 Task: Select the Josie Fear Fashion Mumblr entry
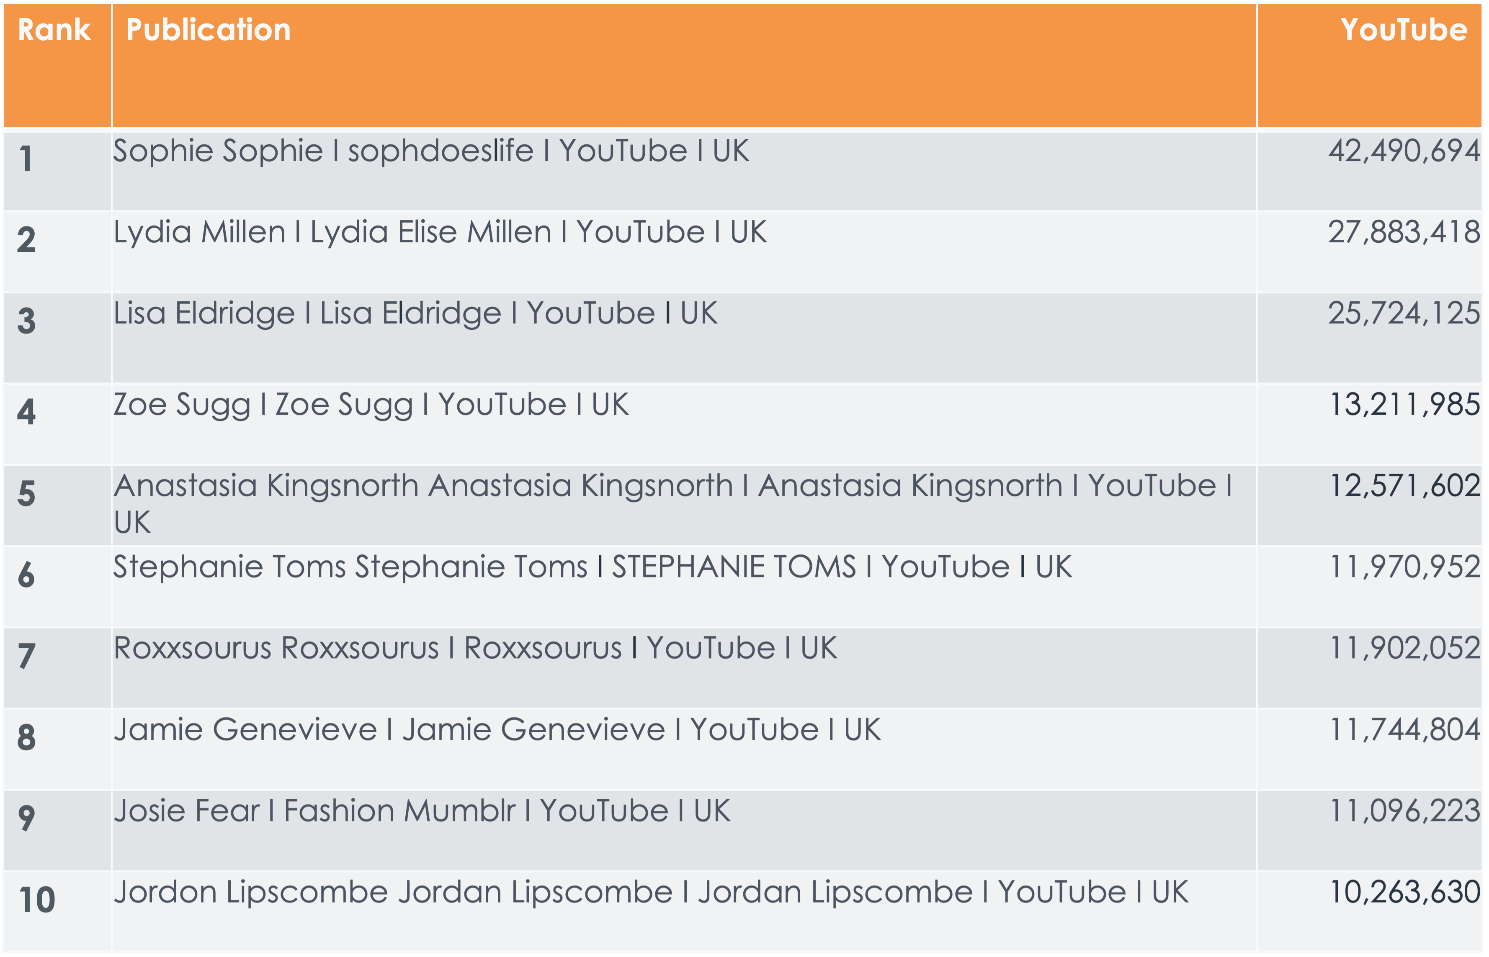(422, 811)
